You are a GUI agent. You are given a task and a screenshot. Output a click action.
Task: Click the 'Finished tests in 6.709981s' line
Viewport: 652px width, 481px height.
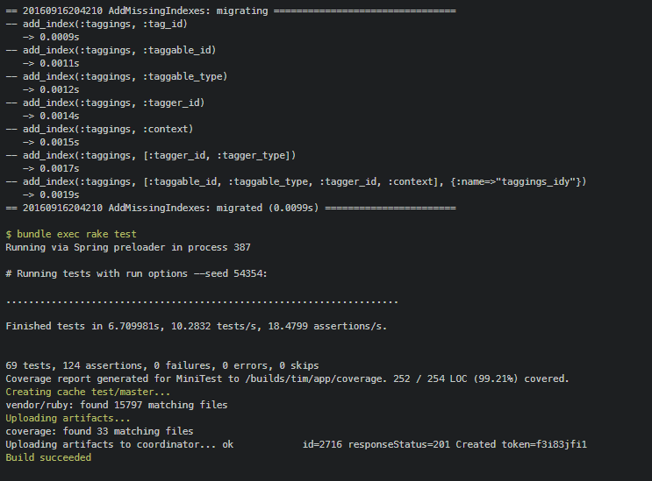coord(197,326)
